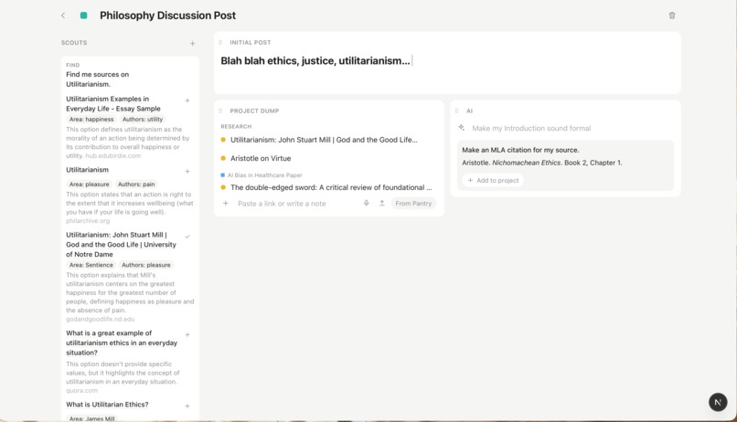The height and width of the screenshot is (422, 737).
Task: Click the 'Area: Sentience' tag
Action: click(91, 265)
